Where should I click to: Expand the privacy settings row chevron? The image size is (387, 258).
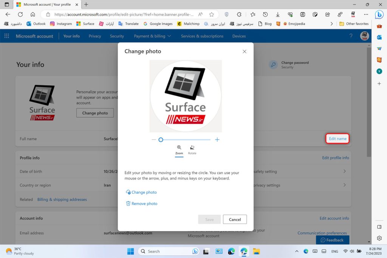(x=344, y=185)
